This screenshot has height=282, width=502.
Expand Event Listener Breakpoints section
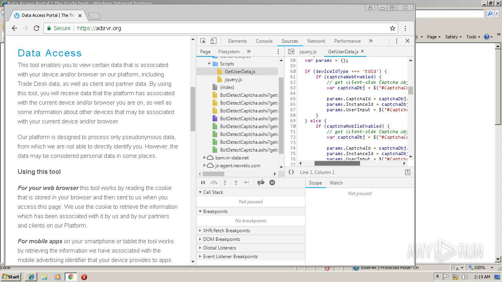click(x=251, y=257)
